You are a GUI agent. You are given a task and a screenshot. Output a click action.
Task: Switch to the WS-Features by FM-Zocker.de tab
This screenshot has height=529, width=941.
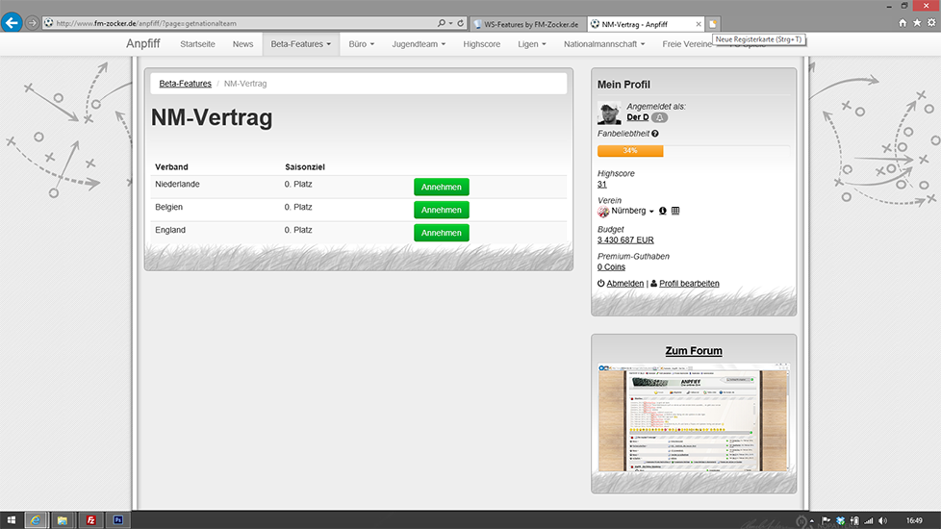(x=528, y=23)
